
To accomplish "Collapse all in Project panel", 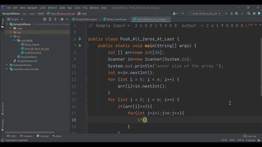I will click(x=55, y=19).
